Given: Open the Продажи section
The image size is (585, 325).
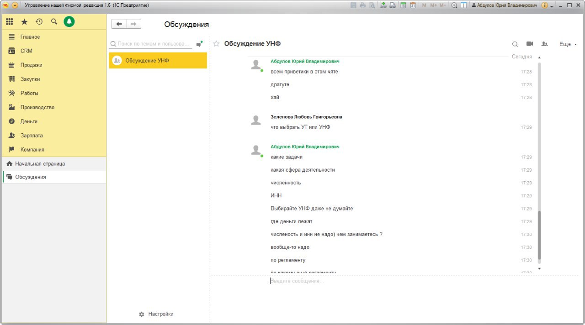Looking at the screenshot, I should coord(54,65).
